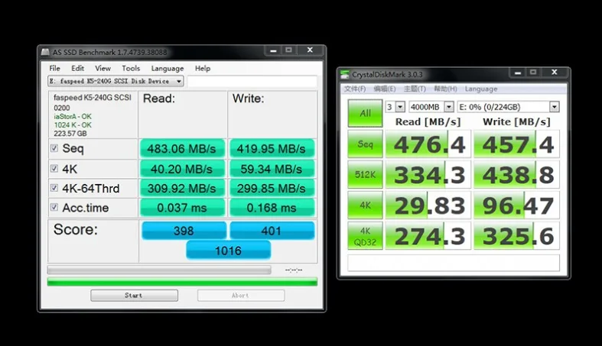Click the read score 398
Screen dimensions: 602x346
pyautogui.click(x=184, y=231)
